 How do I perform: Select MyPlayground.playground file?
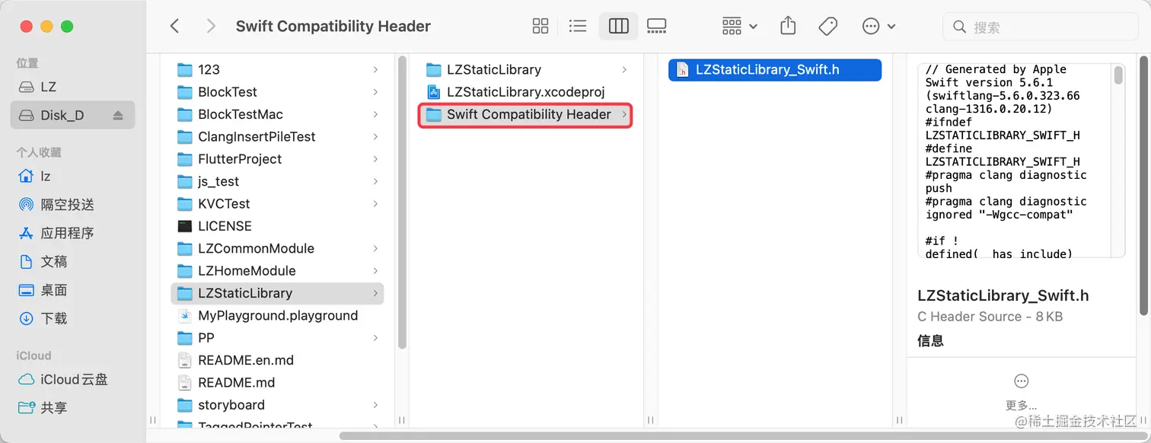click(x=278, y=315)
